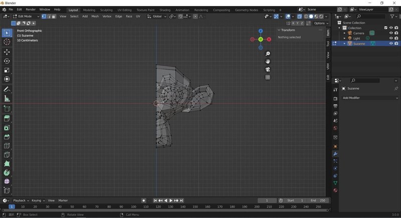Select the Bevel tool
The height and width of the screenshot is (218, 401).
click(7, 137)
